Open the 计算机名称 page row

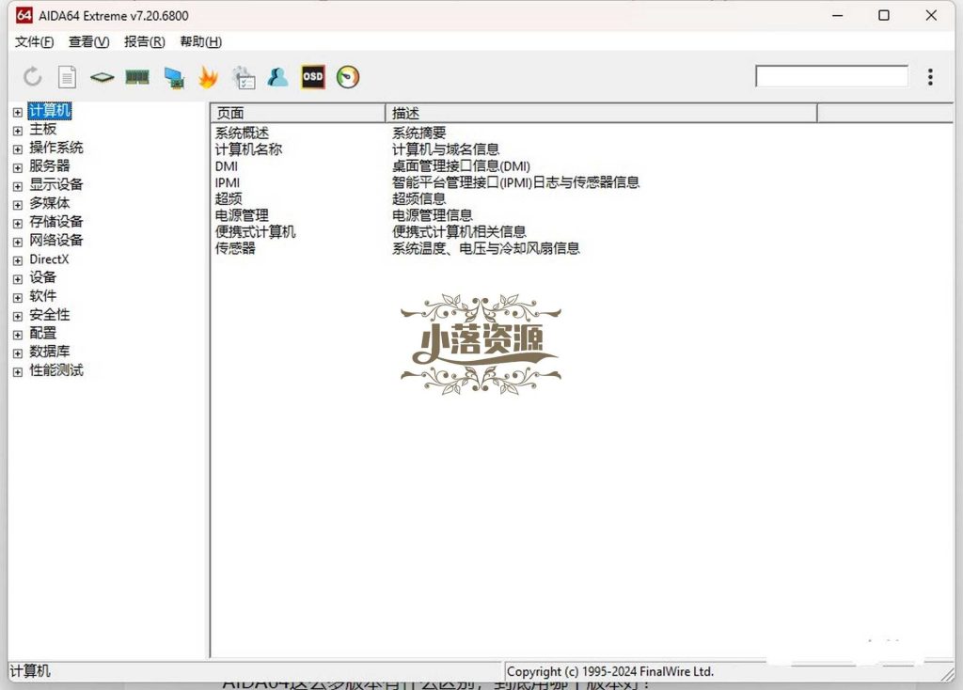[248, 149]
